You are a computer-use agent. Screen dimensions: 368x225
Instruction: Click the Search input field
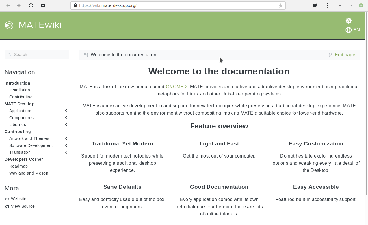tap(37, 55)
